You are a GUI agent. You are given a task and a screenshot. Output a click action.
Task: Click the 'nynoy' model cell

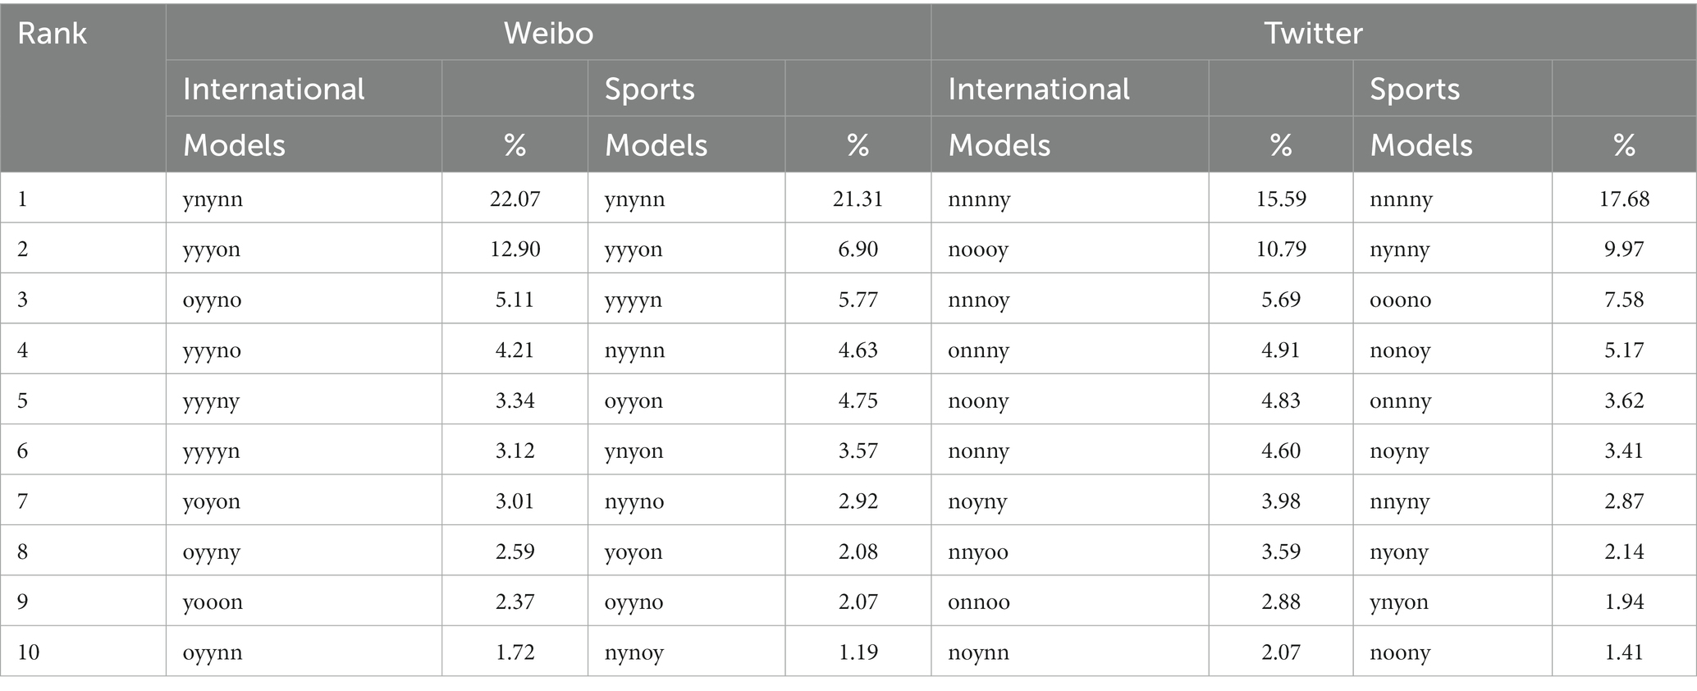686,652
